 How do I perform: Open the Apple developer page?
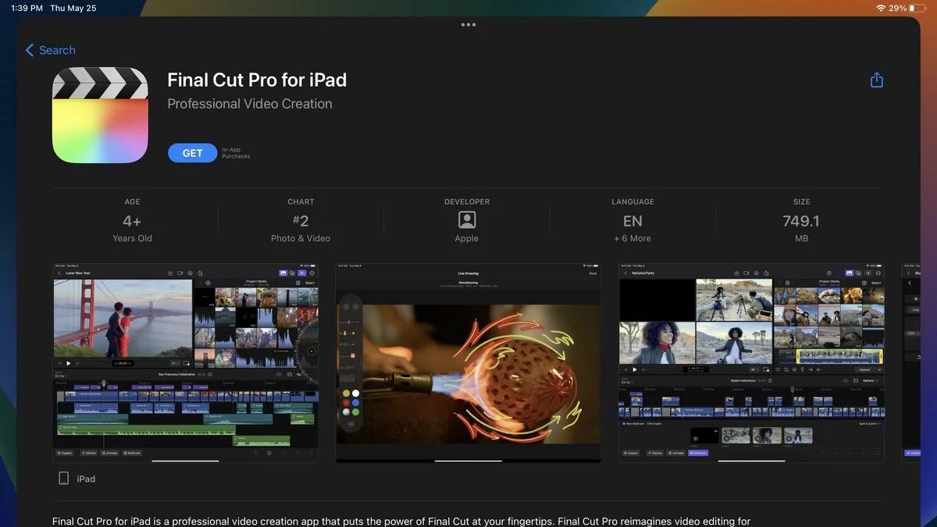point(467,220)
